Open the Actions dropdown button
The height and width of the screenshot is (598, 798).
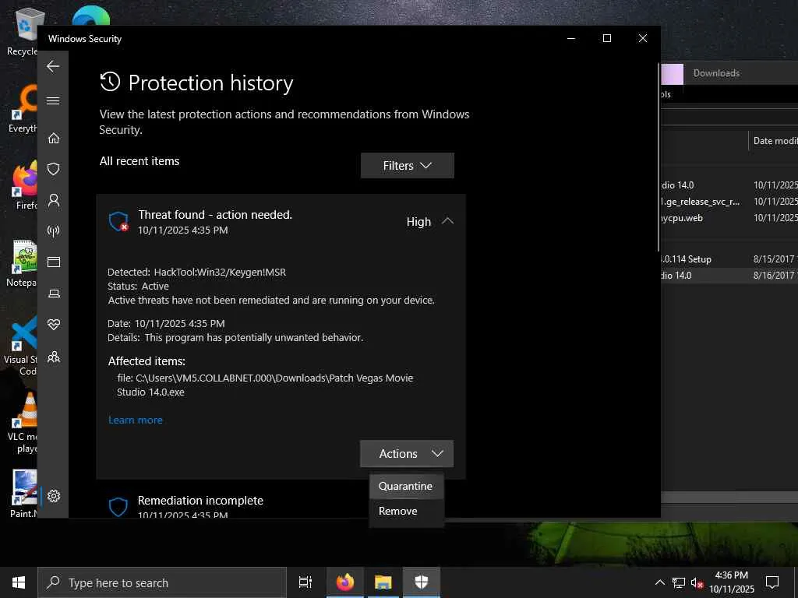(x=407, y=454)
